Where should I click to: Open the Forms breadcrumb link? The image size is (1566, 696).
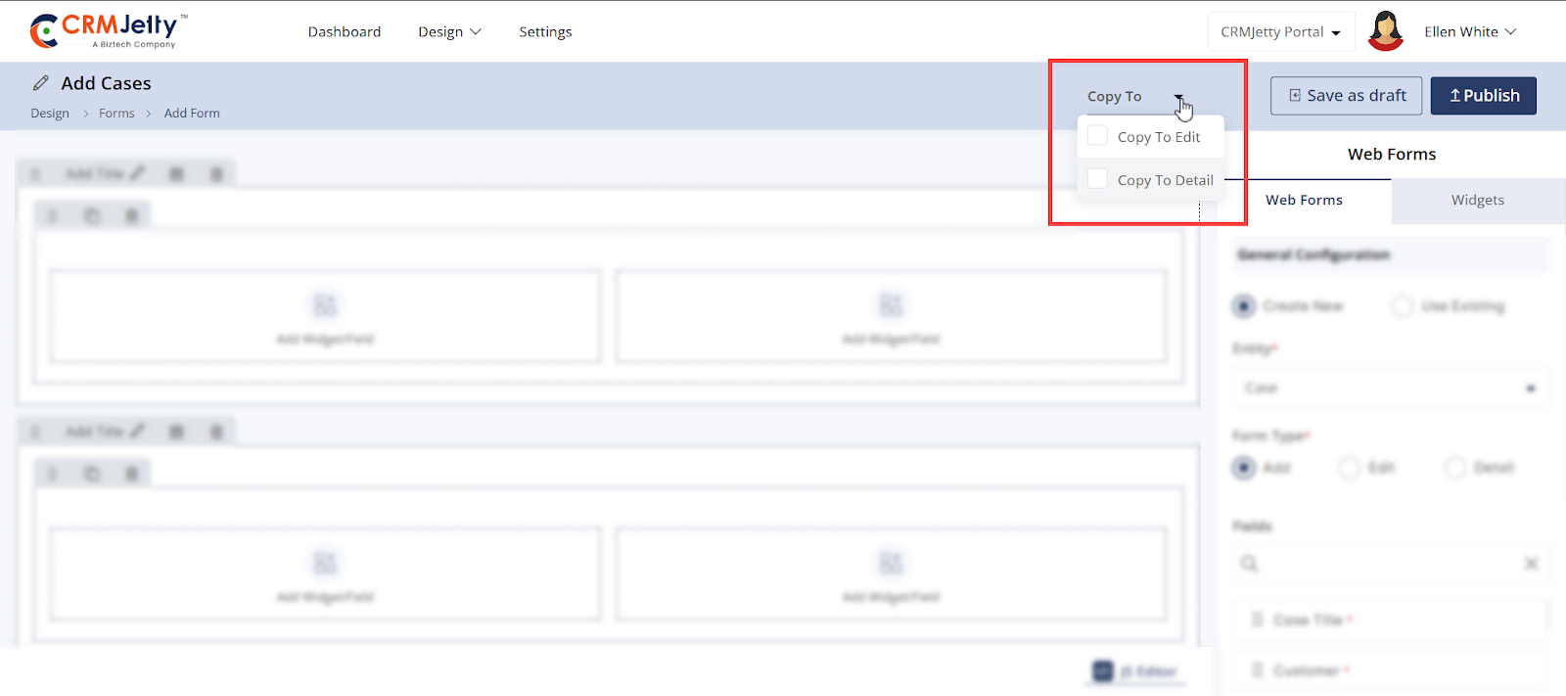click(116, 114)
